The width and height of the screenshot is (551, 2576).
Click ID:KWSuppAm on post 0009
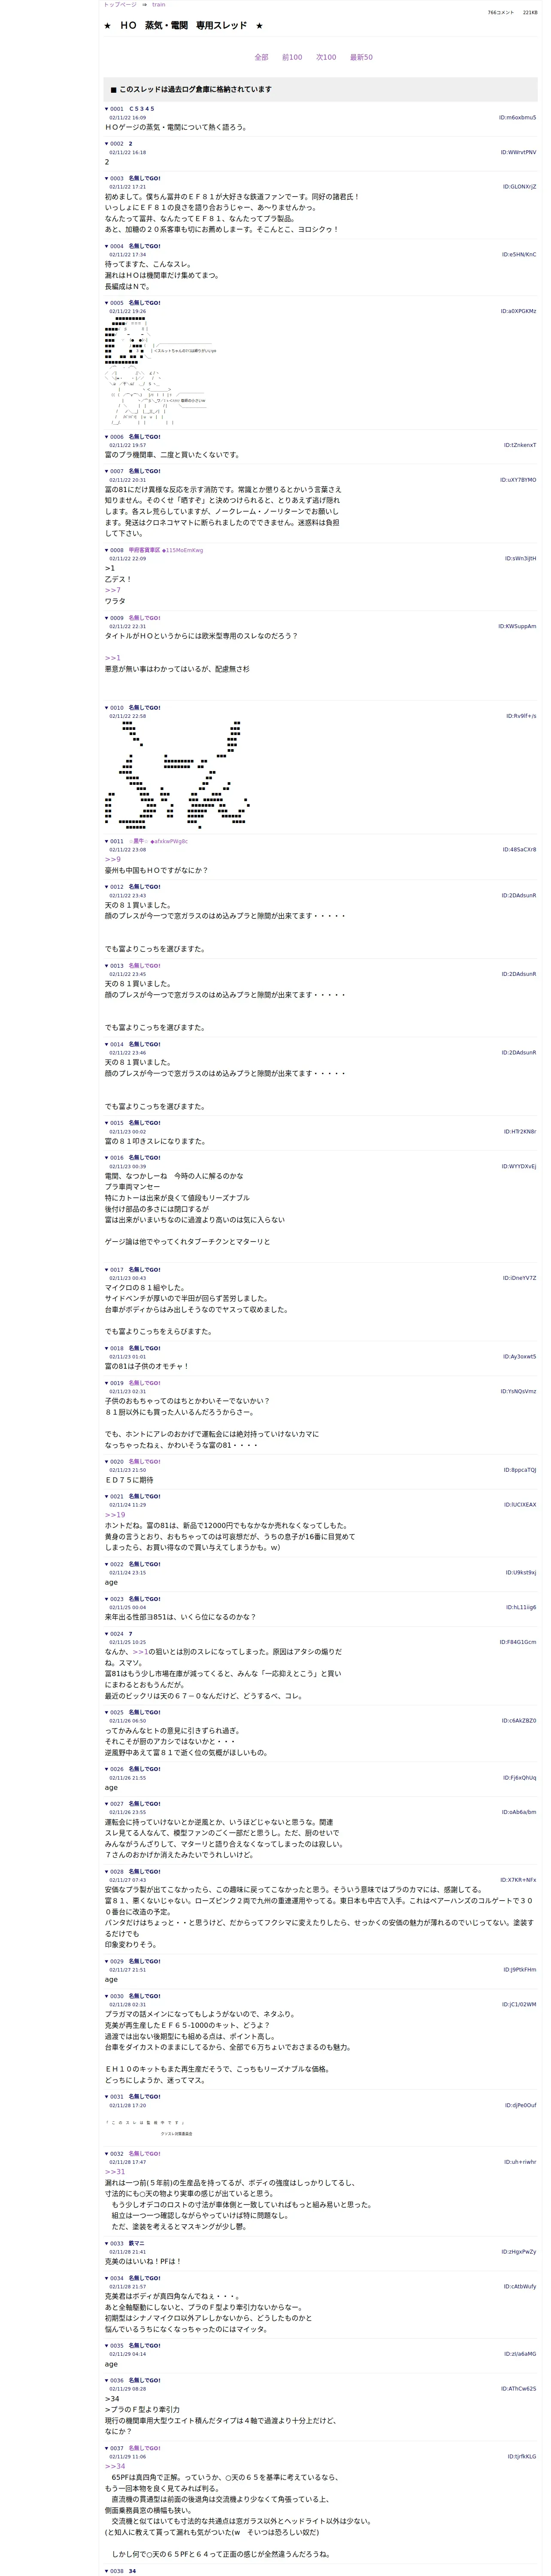[x=517, y=627]
